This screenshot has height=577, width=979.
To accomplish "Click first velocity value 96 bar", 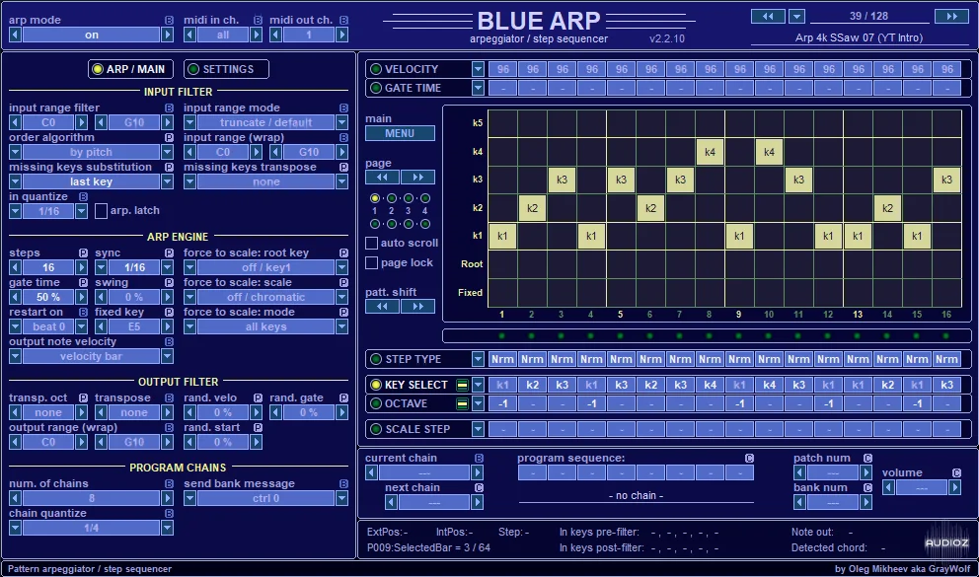I will click(502, 69).
